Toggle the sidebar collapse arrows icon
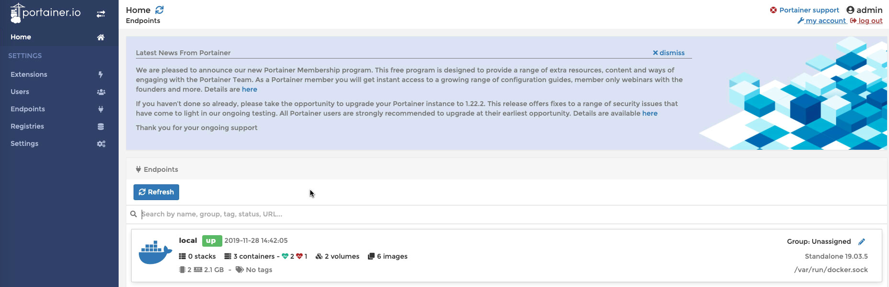Screen dimensions: 889x287 pos(101,14)
